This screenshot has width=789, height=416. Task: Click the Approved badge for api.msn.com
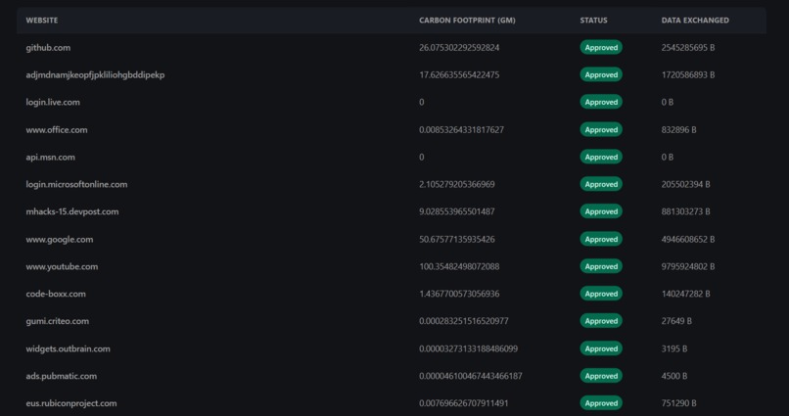[601, 157]
